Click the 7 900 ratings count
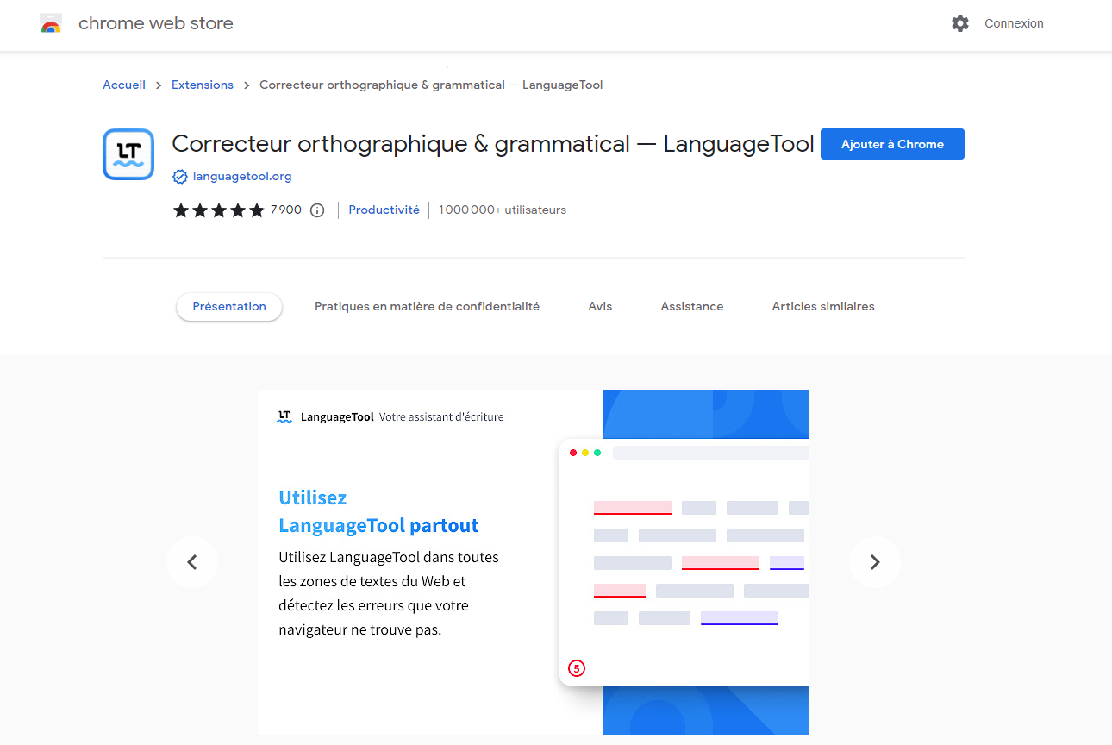Viewport: 1112px width, 745px height. (286, 210)
